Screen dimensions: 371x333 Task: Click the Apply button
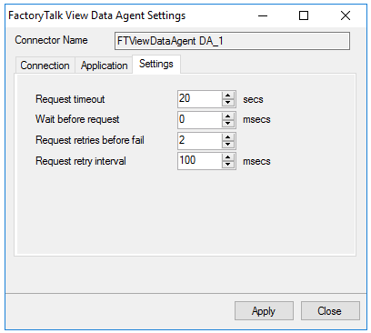pos(264,311)
